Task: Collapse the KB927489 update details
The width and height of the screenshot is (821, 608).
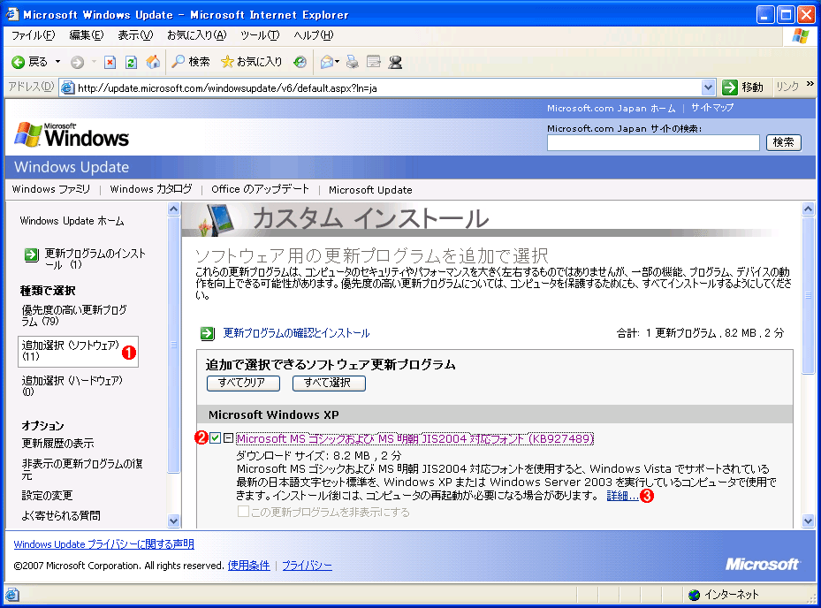Action: click(x=228, y=437)
